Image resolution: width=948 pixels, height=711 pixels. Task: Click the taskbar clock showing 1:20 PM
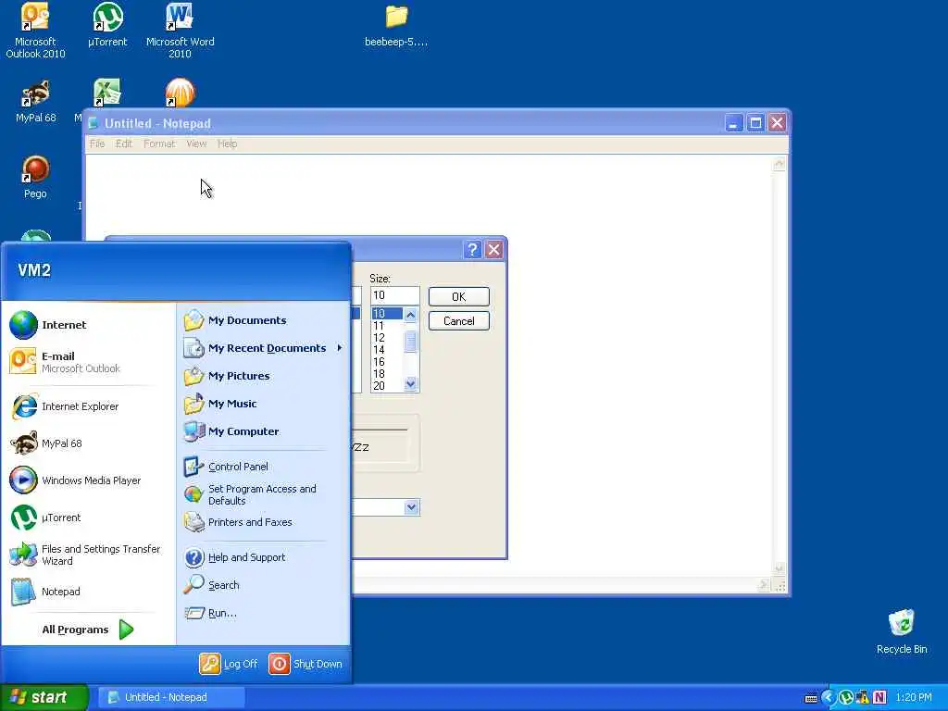pos(914,697)
